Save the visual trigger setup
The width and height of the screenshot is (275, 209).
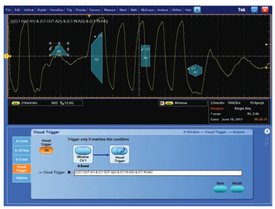click(220, 189)
